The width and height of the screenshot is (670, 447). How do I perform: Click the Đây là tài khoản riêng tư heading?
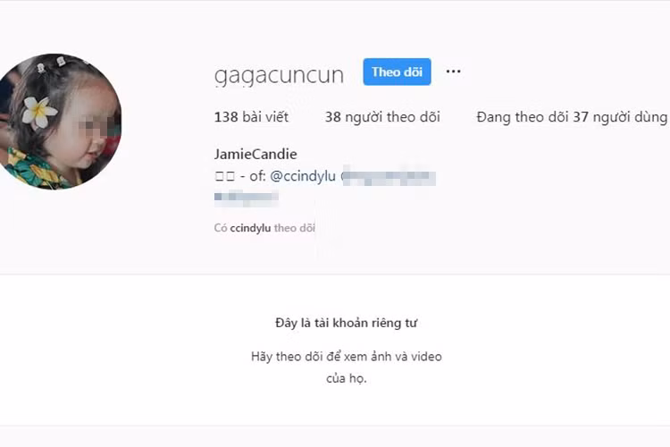pyautogui.click(x=346, y=323)
